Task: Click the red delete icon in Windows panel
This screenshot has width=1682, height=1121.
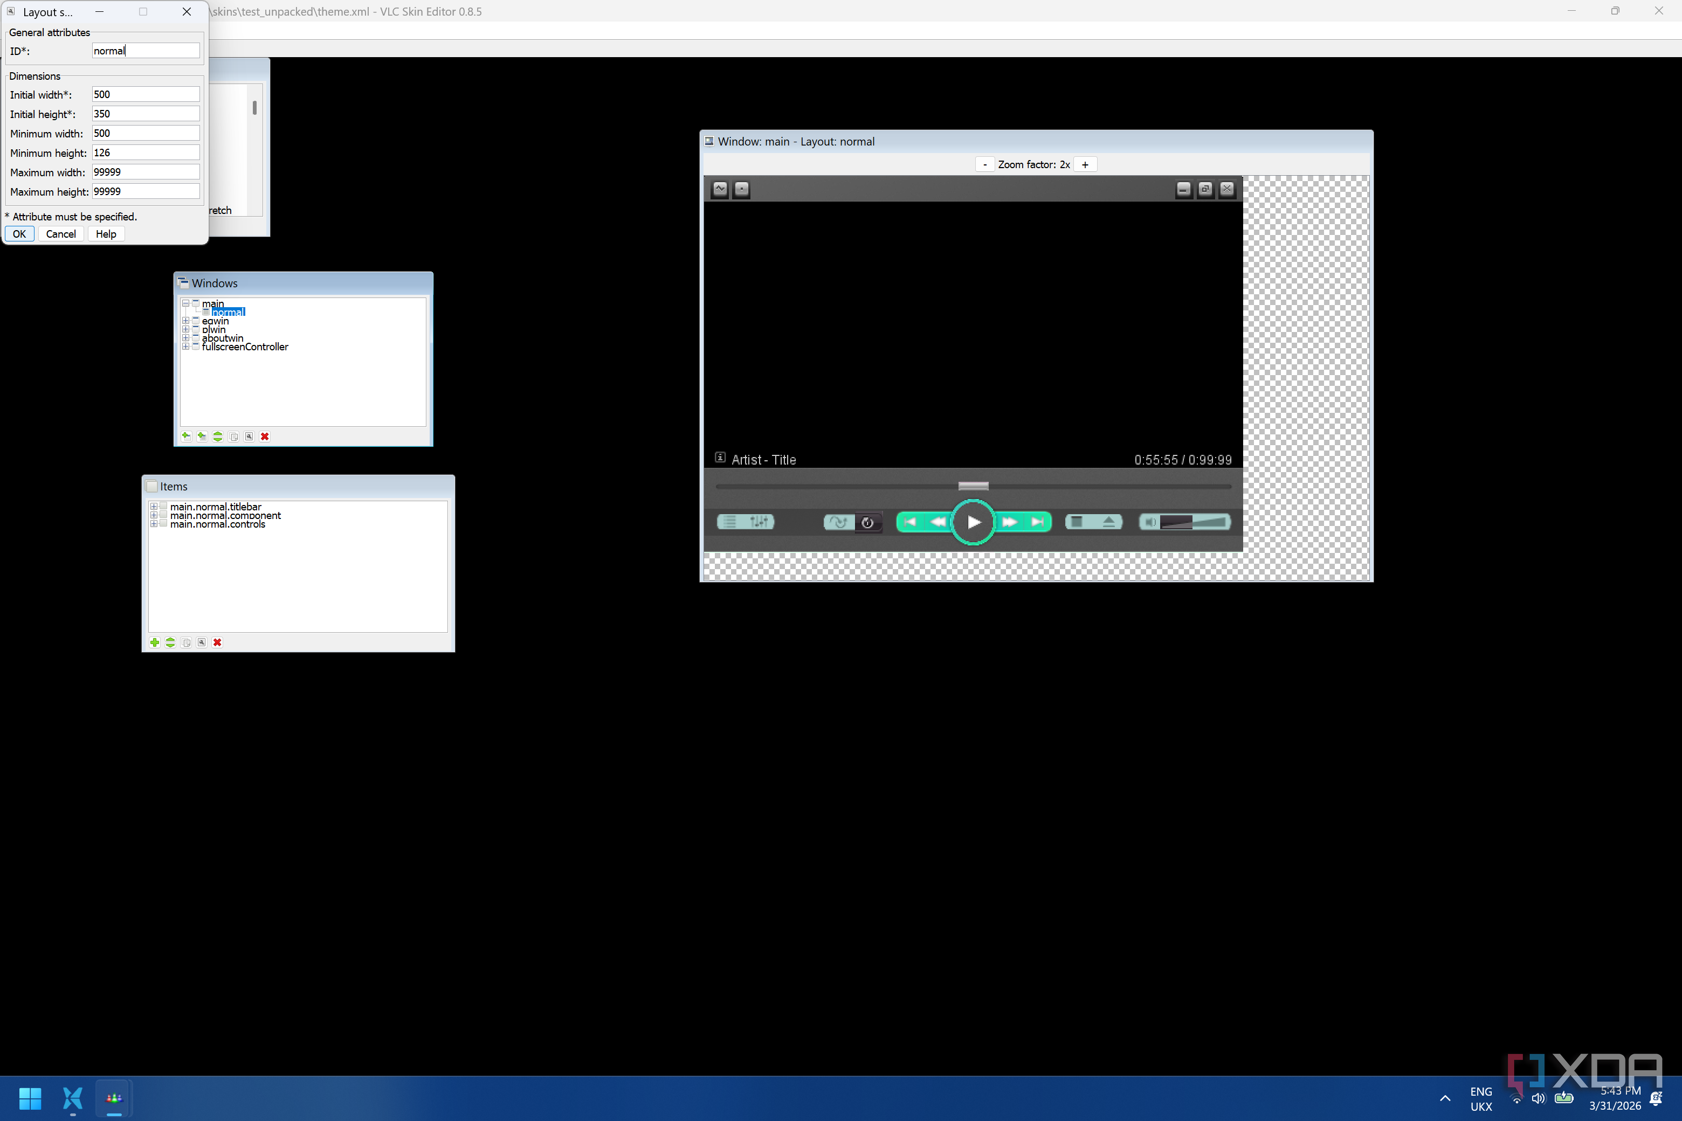Action: [265, 437]
